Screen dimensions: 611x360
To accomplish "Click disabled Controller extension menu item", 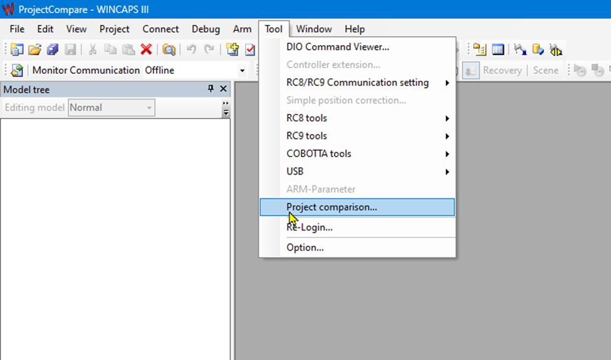I will click(x=357, y=64).
